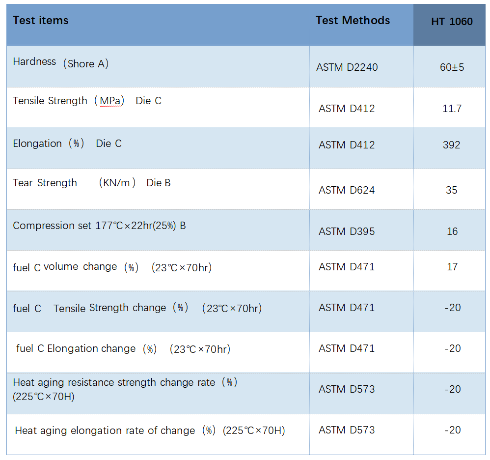Select the 'ASTM D624' method cell
The height and width of the screenshot is (460, 490).
[347, 190]
